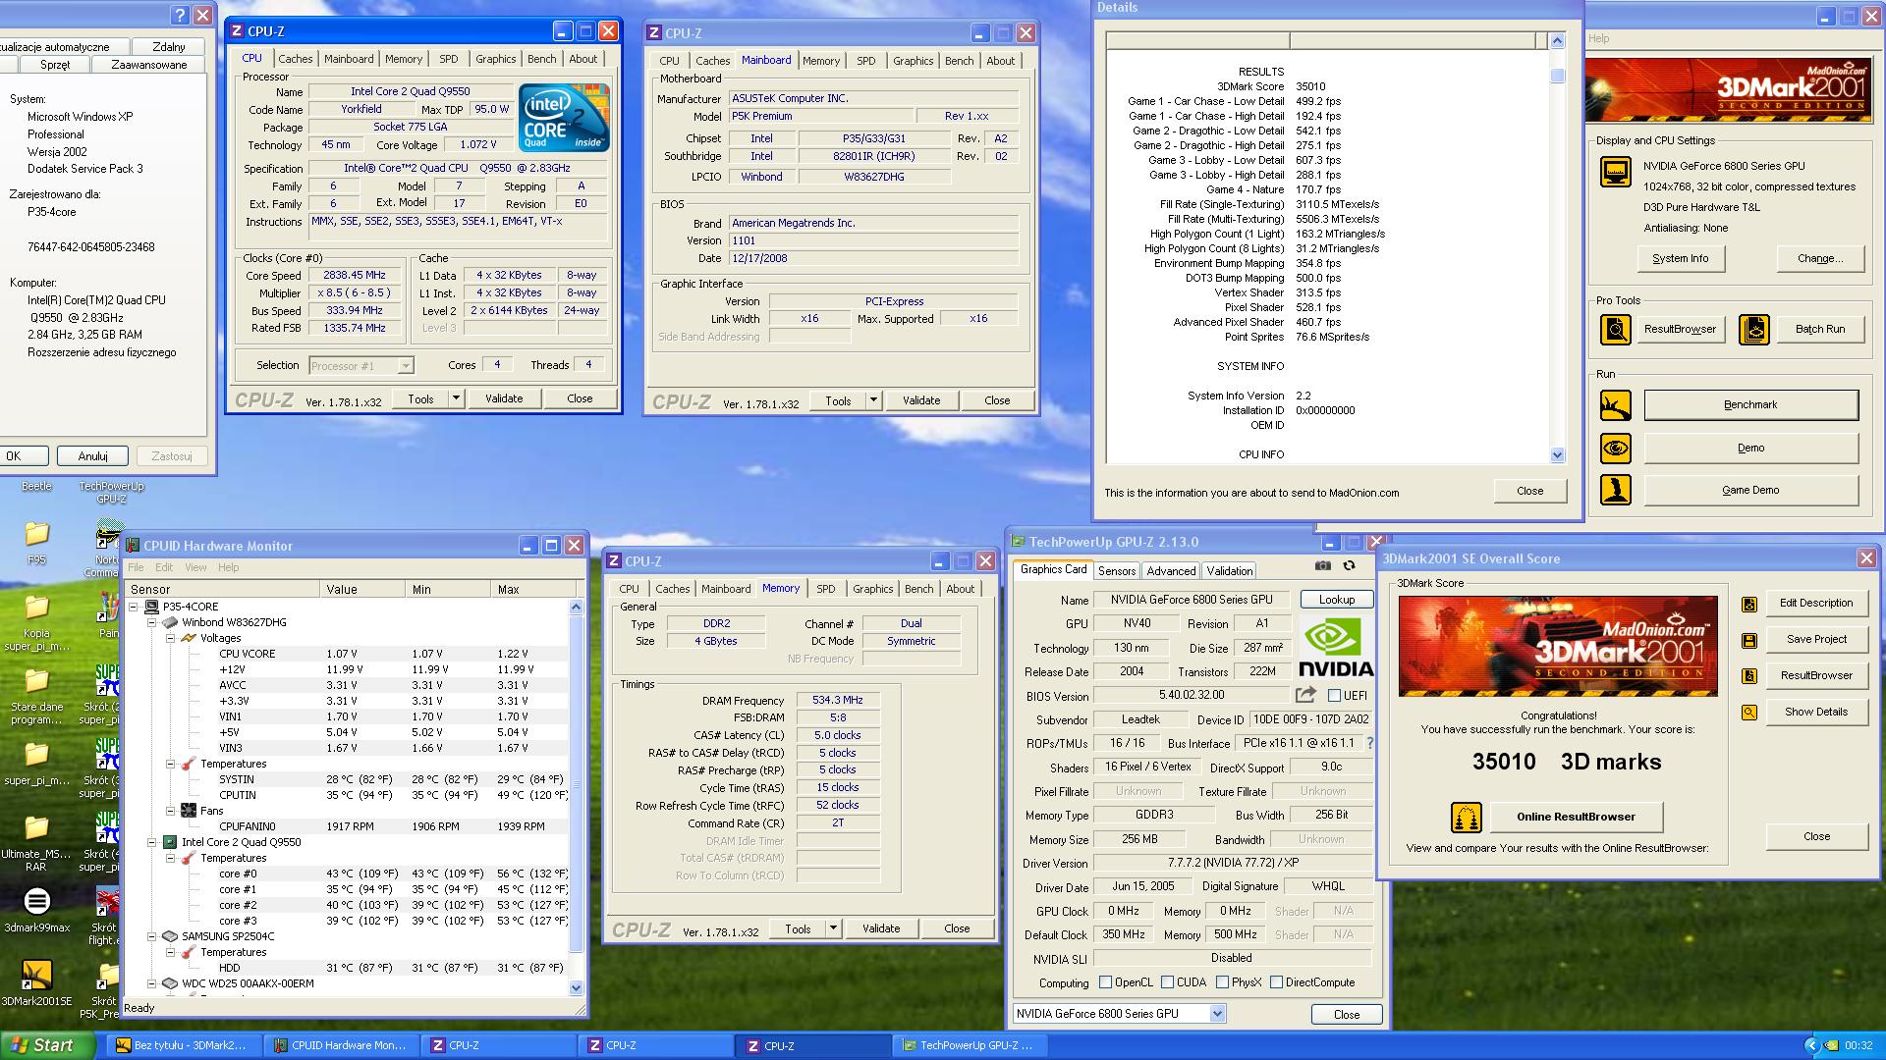The image size is (1886, 1060).
Task: Click GPU-Z screenshot camera icon
Action: point(1323,565)
